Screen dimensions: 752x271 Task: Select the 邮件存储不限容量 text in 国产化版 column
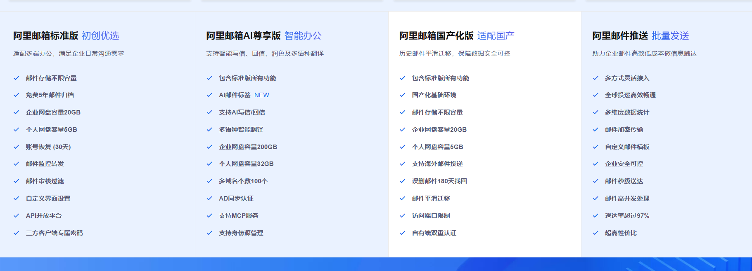[x=437, y=112]
